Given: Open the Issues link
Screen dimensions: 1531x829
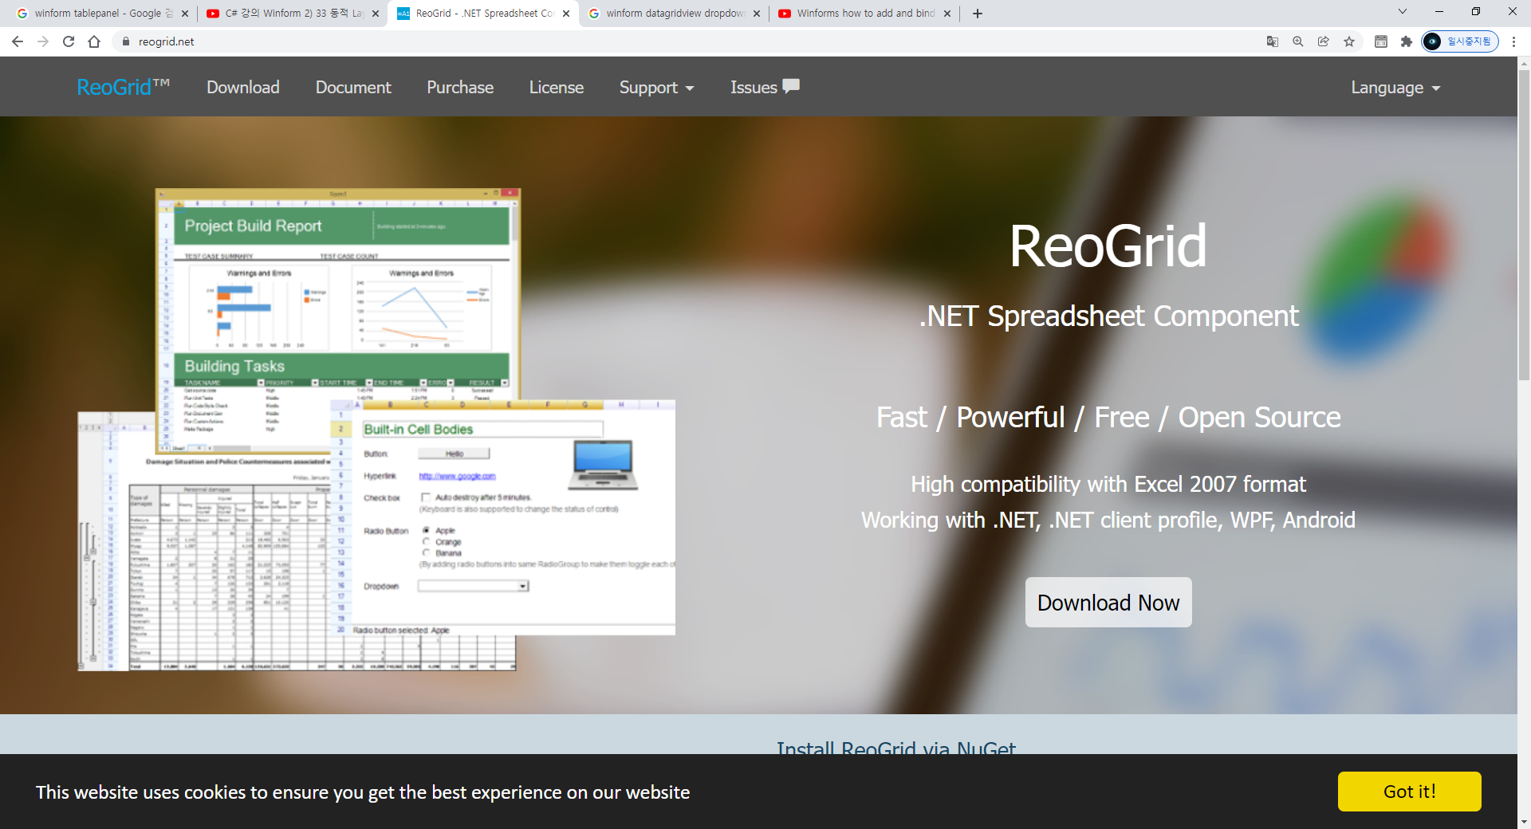Looking at the screenshot, I should 765,88.
